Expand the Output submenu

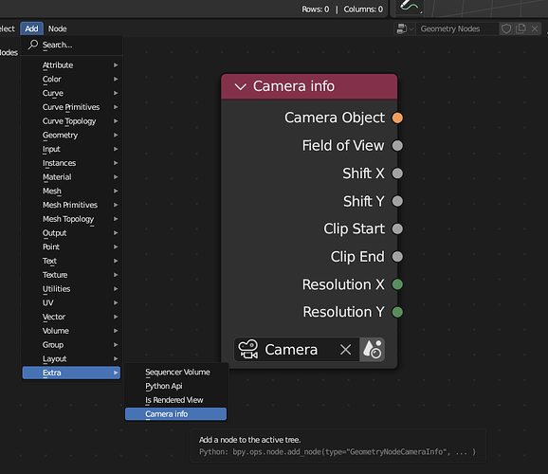(x=71, y=233)
